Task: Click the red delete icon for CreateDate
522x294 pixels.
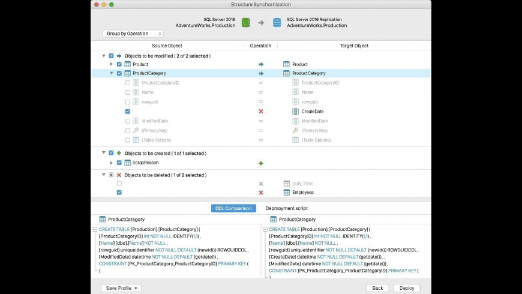Action: click(x=260, y=112)
